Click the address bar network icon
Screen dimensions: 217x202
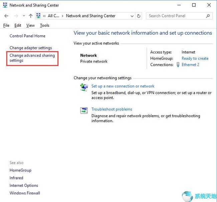click(38, 16)
